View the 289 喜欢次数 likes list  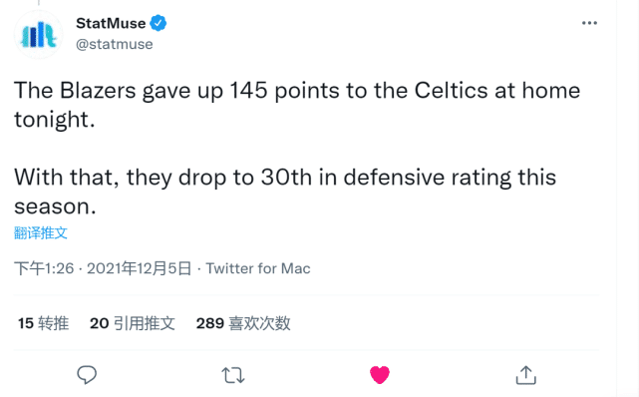[243, 323]
